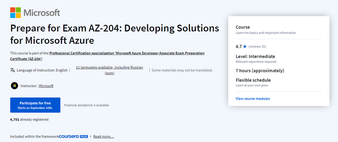338x142 pixels.
Task: Click the Microsoft logo at top
Action: coord(35,13)
